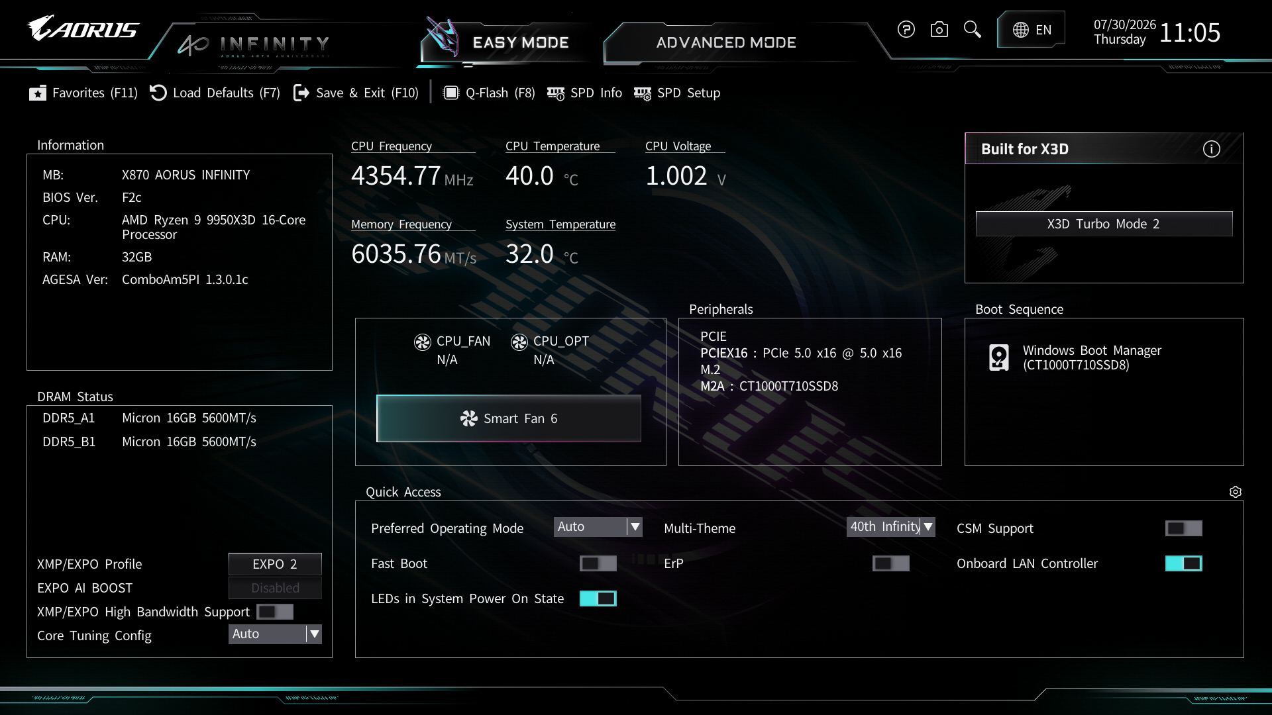Click the date and time 11:05 display
The image size is (1272, 715).
pos(1157,32)
